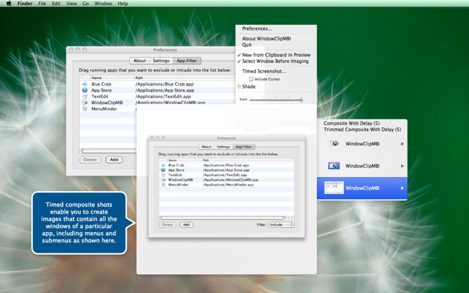Click App Store icon in front Preferences window
The width and height of the screenshot is (469, 293).
[164, 170]
